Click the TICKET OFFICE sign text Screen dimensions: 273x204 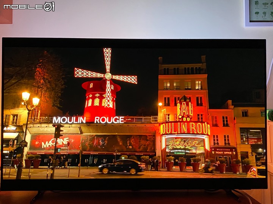click(x=223, y=153)
